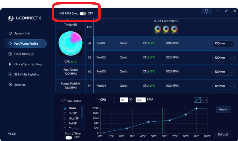Image resolution: width=238 pixels, height=141 pixels.
Task: Select the fixed line mode icon
Action: (x=204, y=100)
